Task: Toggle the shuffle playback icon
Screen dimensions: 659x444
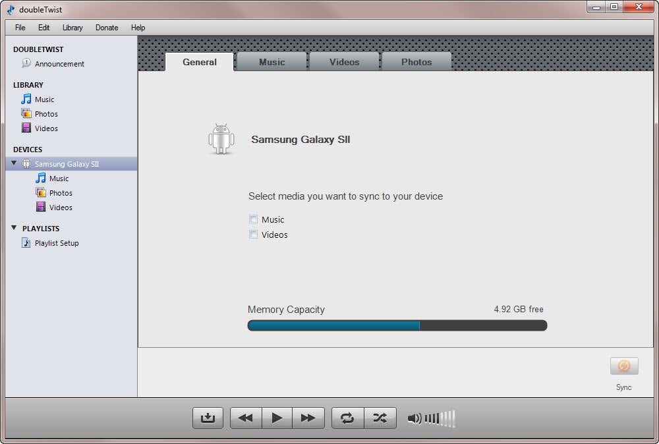Action: [380, 418]
